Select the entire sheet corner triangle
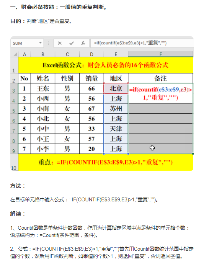 (x=15, y=54)
